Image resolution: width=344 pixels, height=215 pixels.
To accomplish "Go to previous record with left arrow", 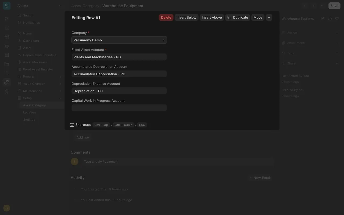I will (305, 6).
